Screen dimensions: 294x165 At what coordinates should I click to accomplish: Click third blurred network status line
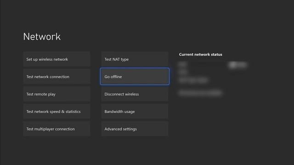(x=193, y=80)
